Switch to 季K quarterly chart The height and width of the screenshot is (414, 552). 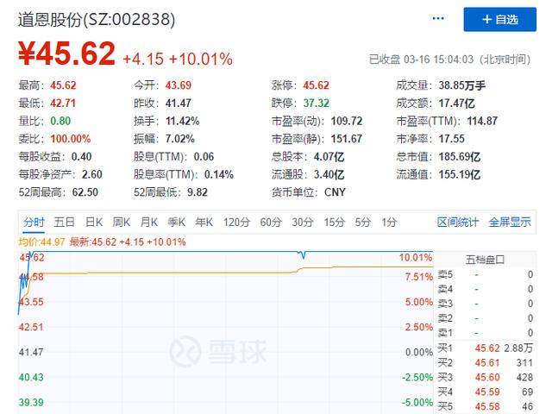[177, 222]
